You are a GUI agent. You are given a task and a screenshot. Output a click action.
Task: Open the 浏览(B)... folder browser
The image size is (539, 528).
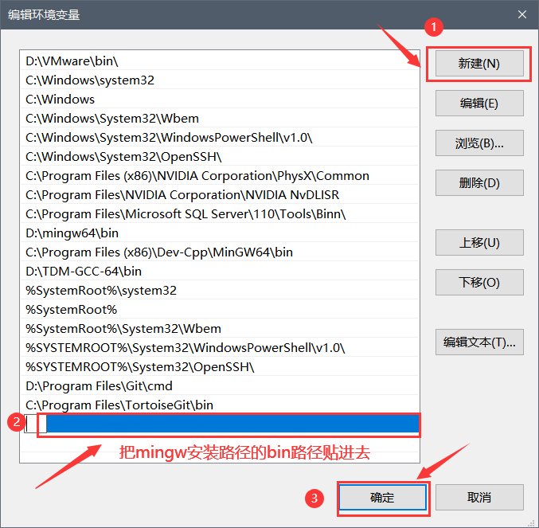coord(479,143)
